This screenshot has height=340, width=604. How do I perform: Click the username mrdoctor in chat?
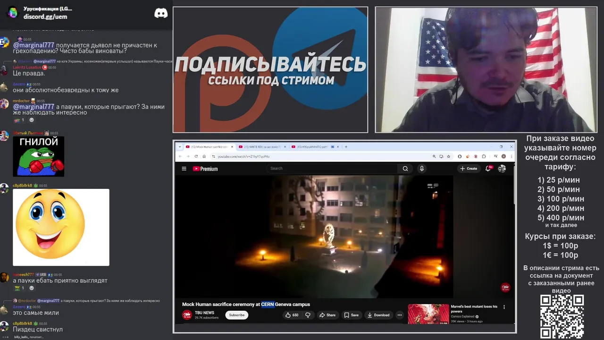(21, 101)
